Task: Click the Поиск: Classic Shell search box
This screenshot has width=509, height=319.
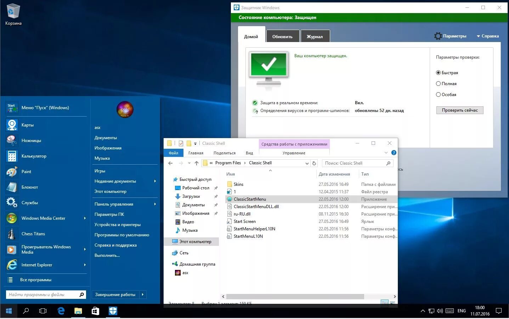Action: point(358,163)
